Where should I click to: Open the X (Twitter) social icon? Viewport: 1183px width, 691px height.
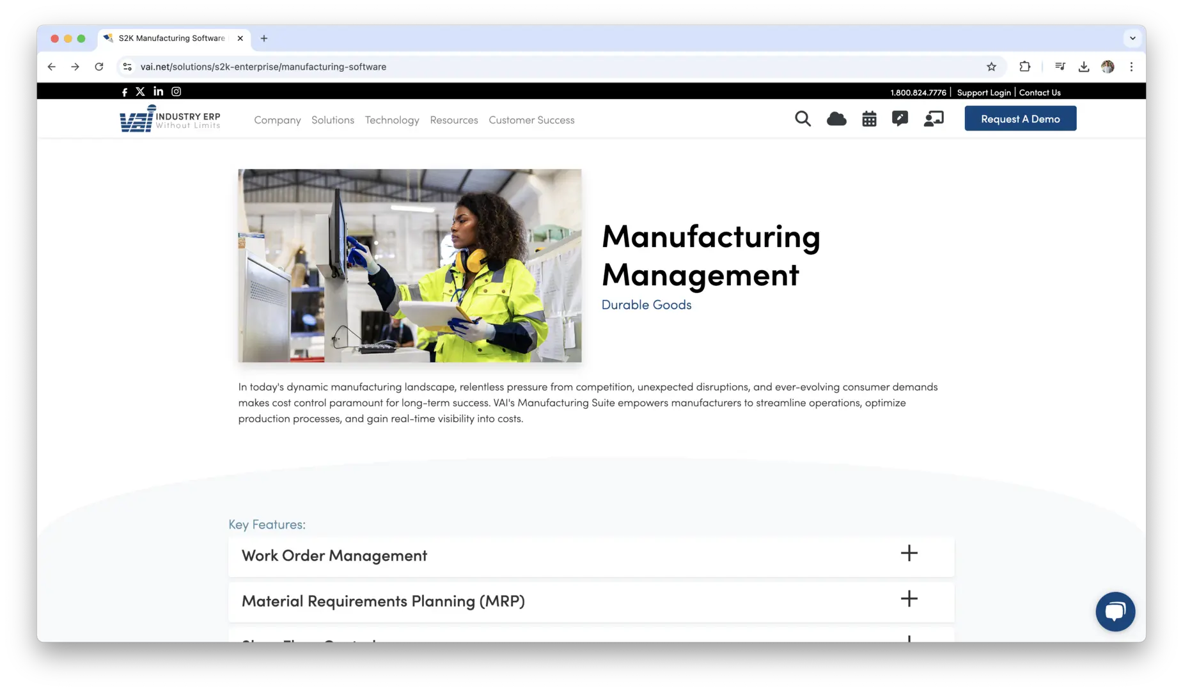coord(140,91)
